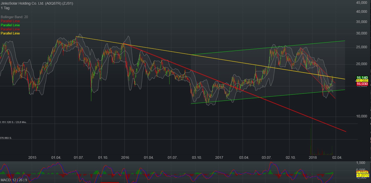Select the green 'Parallel Linie' legend entry

tap(10, 25)
